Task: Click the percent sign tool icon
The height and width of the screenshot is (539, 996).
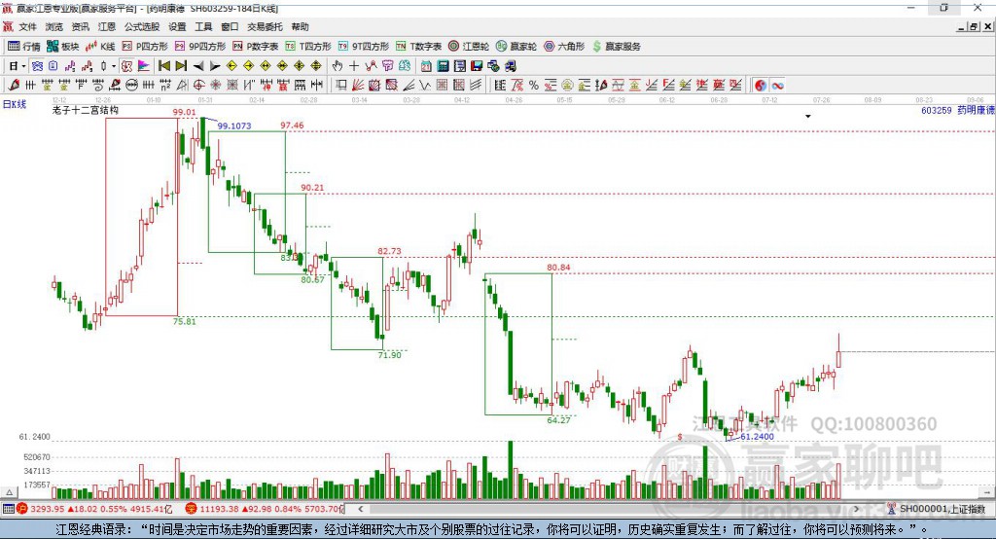Action: pos(534,85)
